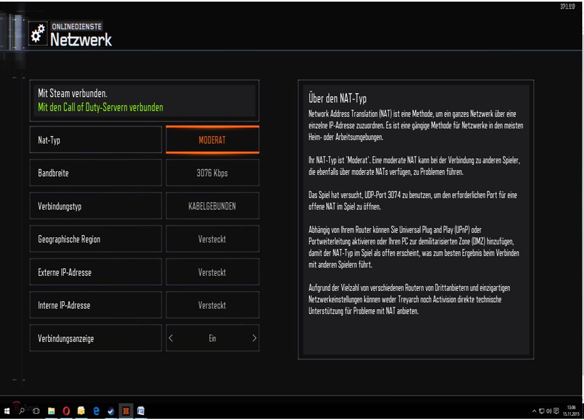This screenshot has height=420, width=584.
Task: Open Steam from the taskbar
Action: click(x=111, y=411)
